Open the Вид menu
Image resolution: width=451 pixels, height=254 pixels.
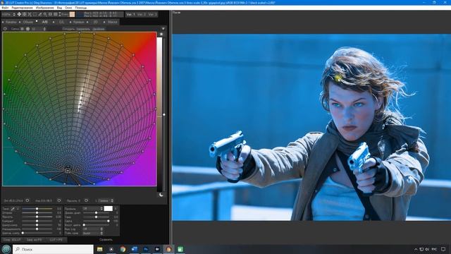tap(59, 8)
